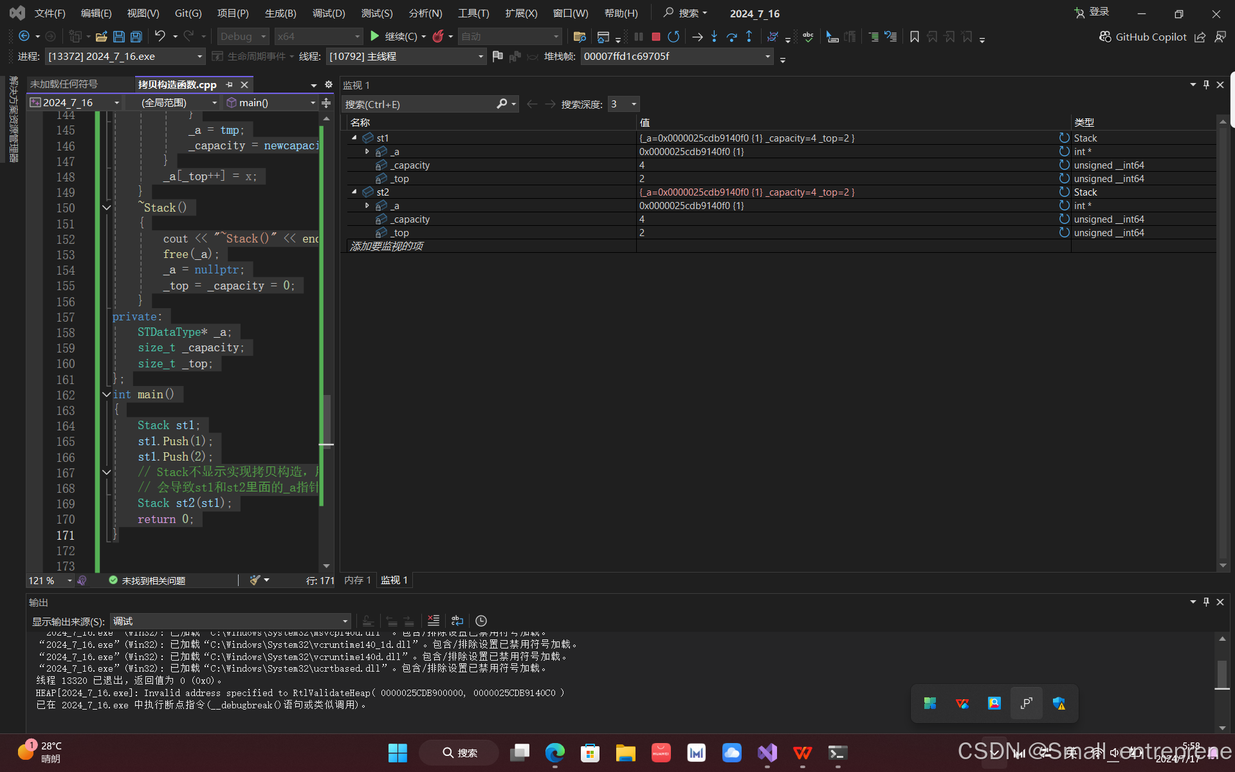This screenshot has width=1235, height=772.
Task: Click the Hot Reload flame icon
Action: point(438,37)
